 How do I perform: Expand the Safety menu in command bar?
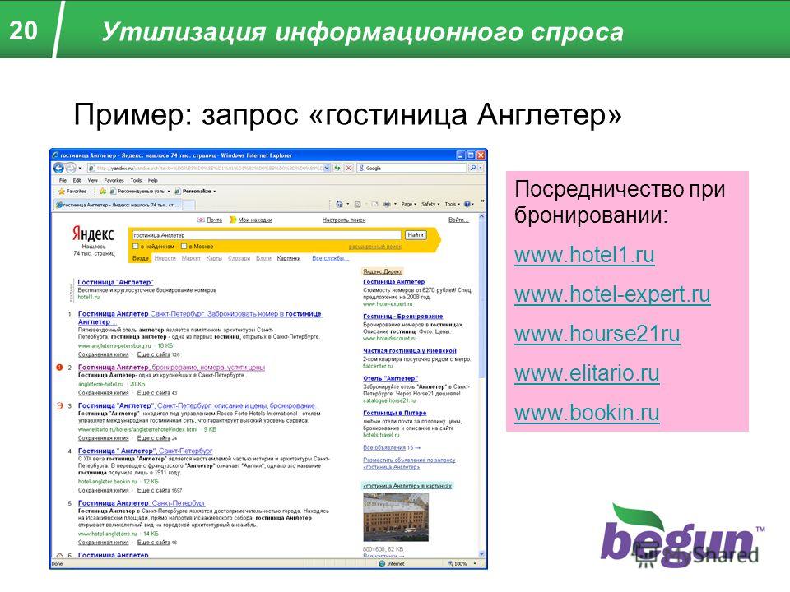(x=430, y=205)
